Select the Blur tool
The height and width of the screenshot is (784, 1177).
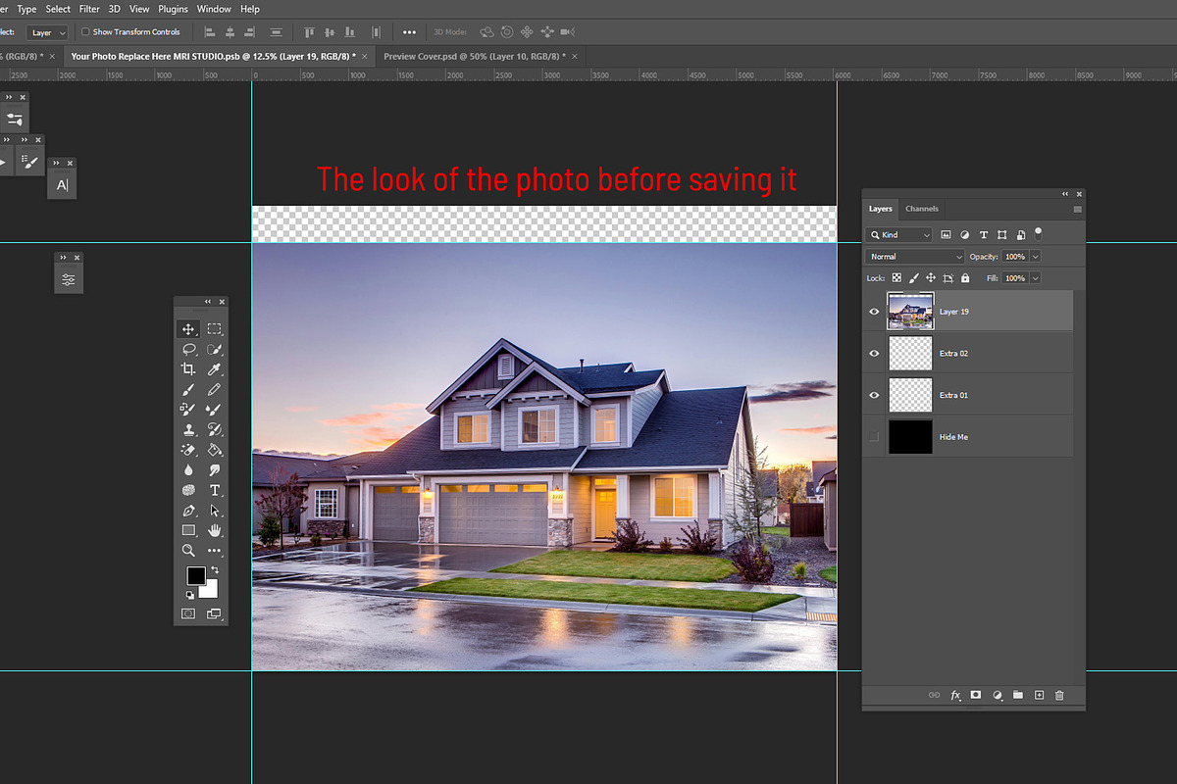188,470
